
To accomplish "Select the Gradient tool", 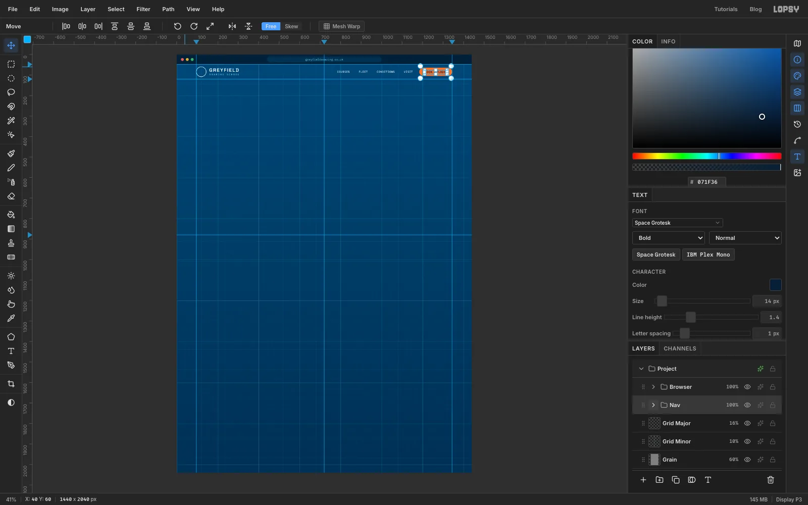I will click(11, 229).
